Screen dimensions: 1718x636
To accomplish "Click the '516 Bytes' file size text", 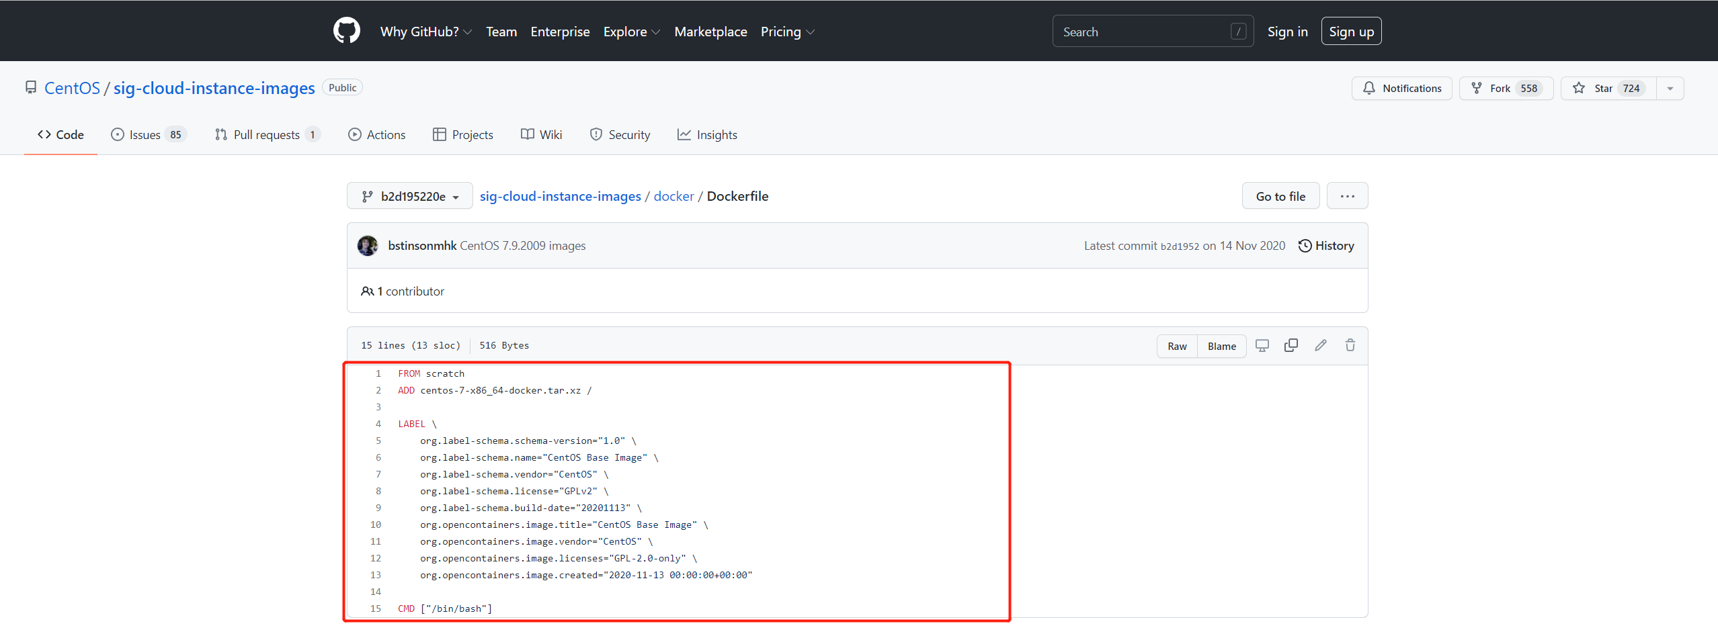I will pyautogui.click(x=504, y=345).
